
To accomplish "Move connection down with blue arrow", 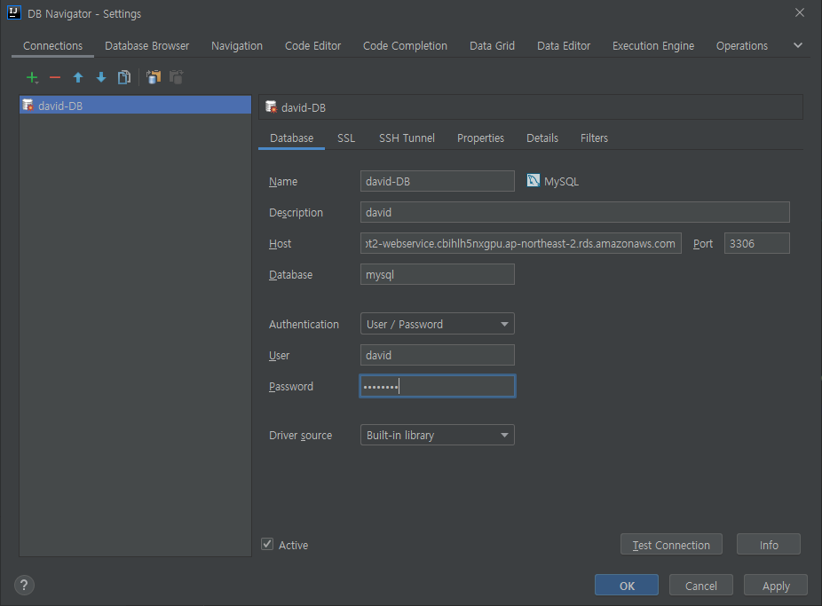I will click(x=101, y=77).
